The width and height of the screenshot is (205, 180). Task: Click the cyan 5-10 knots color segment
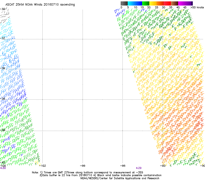click(131, 3)
